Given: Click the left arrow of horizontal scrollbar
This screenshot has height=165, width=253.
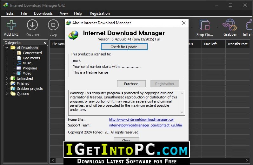Looking at the screenshot, I should coord(53,160).
